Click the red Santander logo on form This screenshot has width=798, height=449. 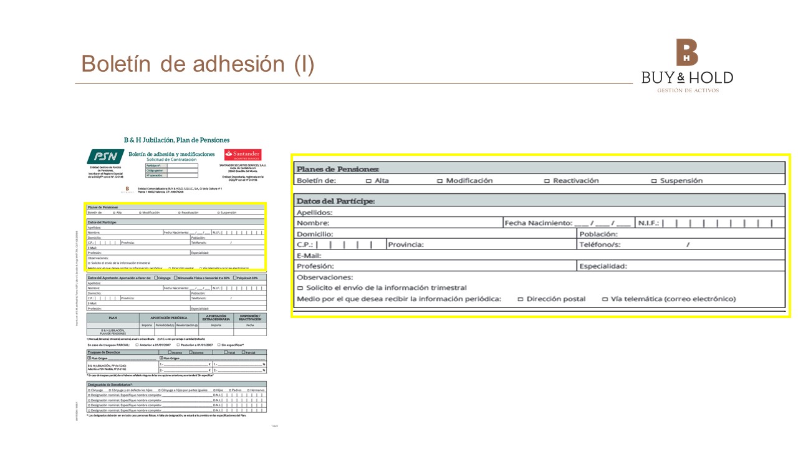point(243,155)
